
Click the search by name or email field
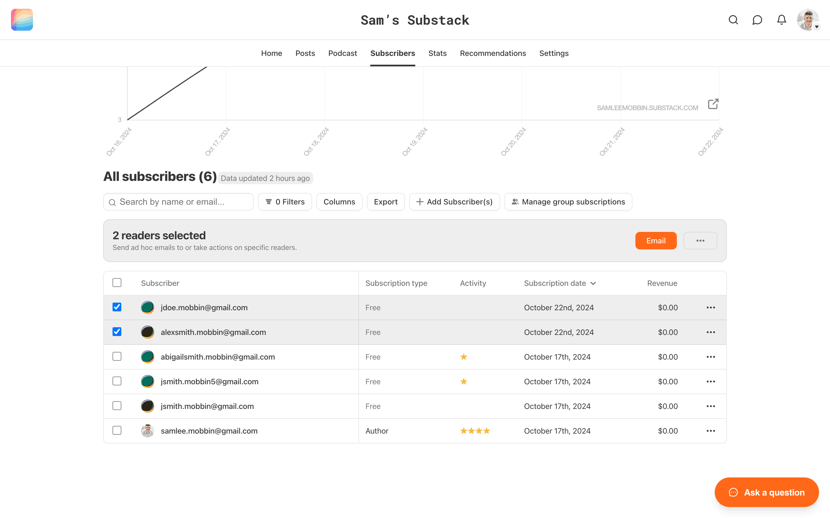coord(178,202)
